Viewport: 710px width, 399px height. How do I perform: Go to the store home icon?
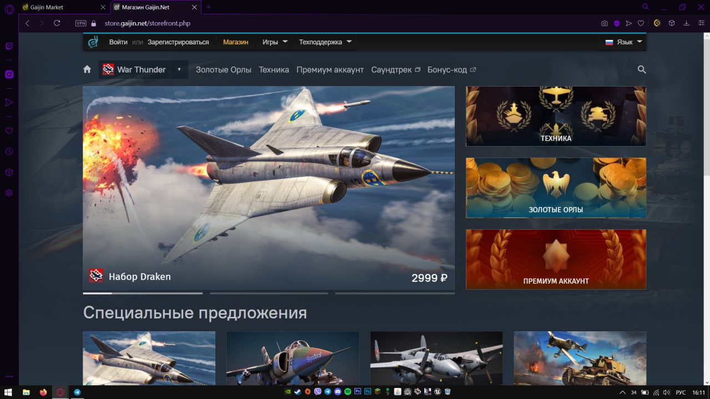[87, 69]
